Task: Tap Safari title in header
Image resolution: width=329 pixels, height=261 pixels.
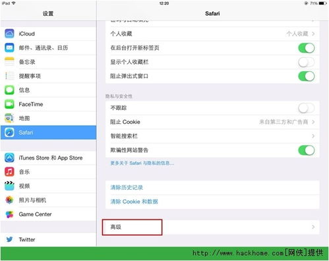Action: point(212,13)
